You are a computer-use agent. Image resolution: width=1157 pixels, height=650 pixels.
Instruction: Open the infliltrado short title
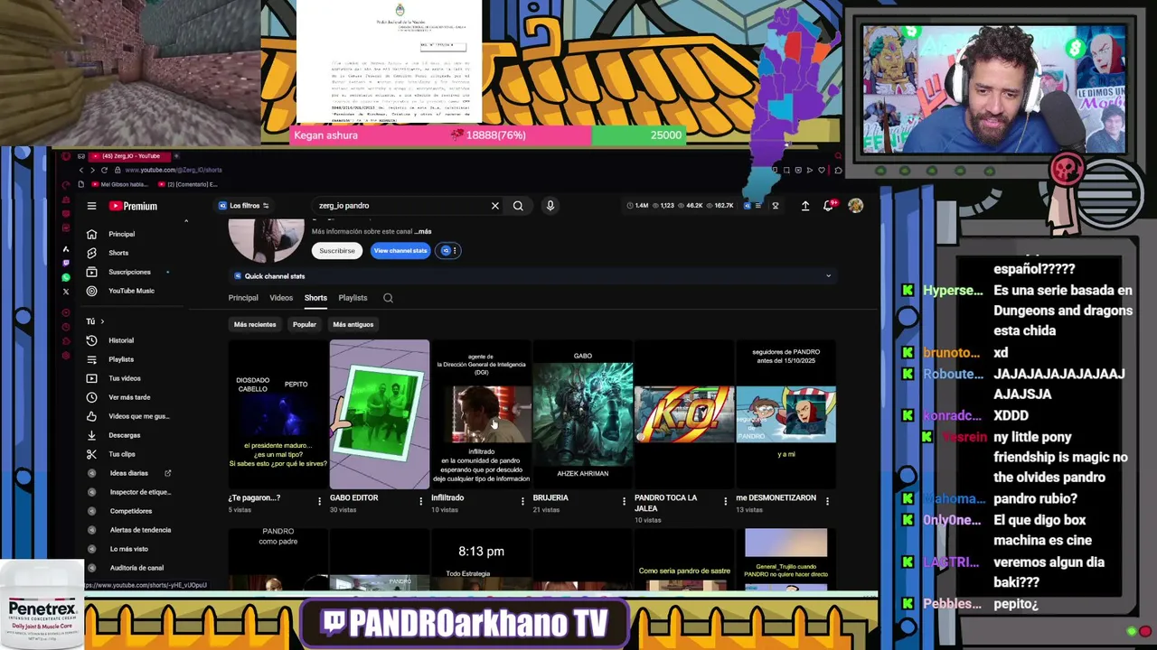click(x=447, y=497)
